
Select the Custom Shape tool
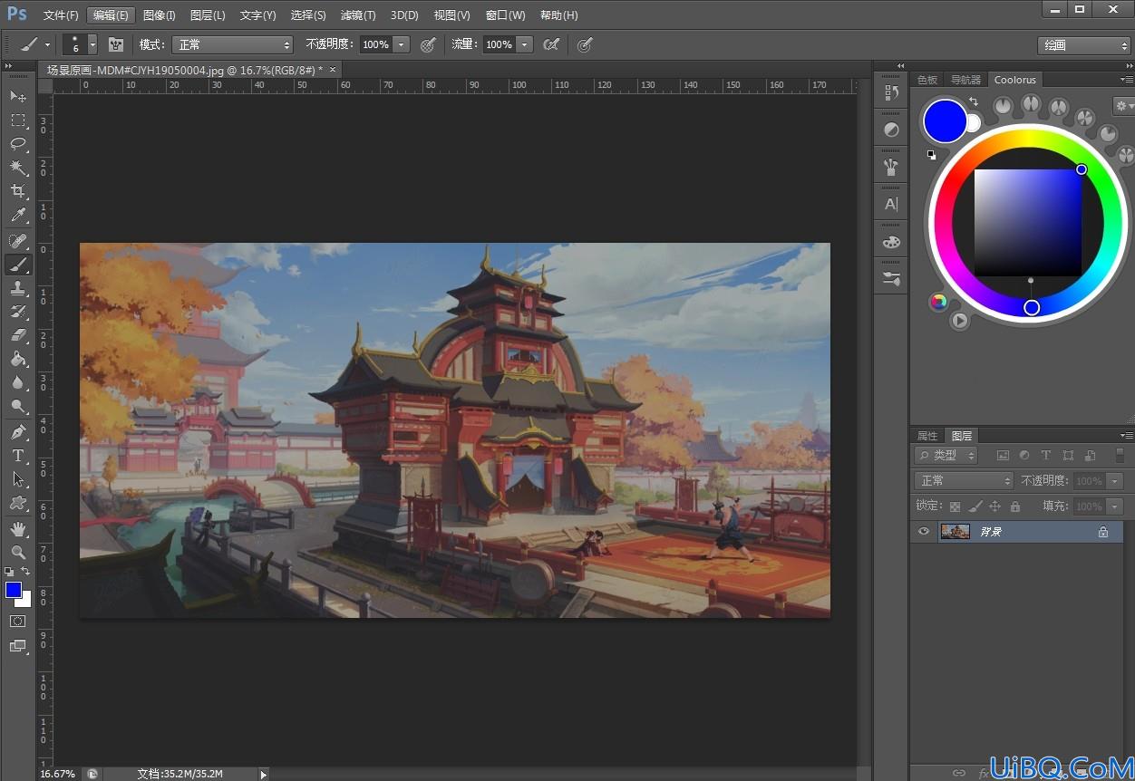18,503
